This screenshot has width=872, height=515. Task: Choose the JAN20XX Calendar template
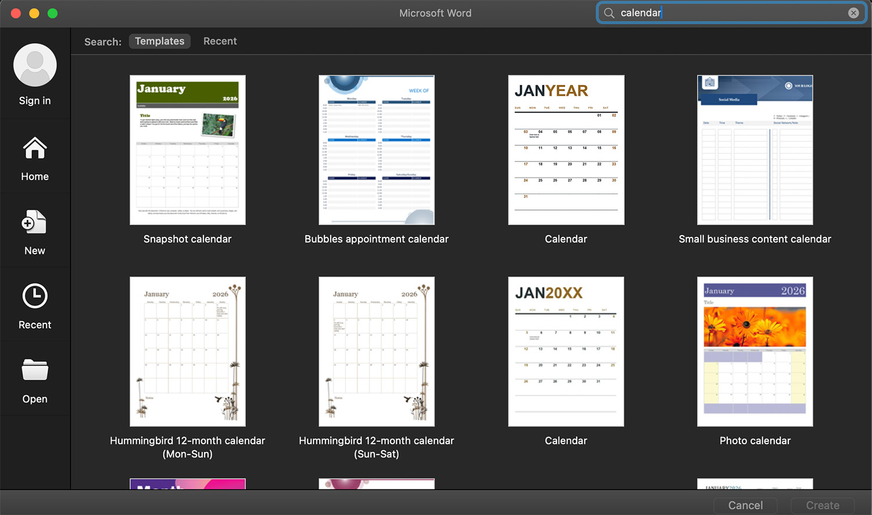[x=566, y=351]
